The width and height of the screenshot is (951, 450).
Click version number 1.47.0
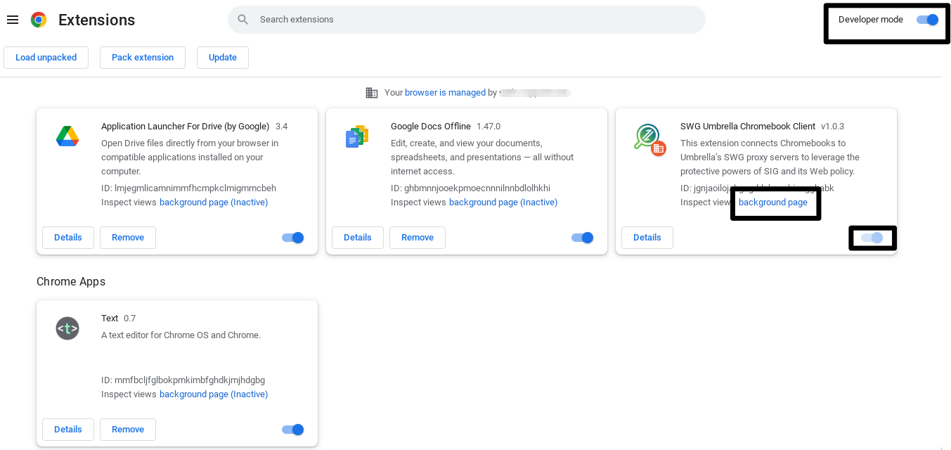pos(489,127)
